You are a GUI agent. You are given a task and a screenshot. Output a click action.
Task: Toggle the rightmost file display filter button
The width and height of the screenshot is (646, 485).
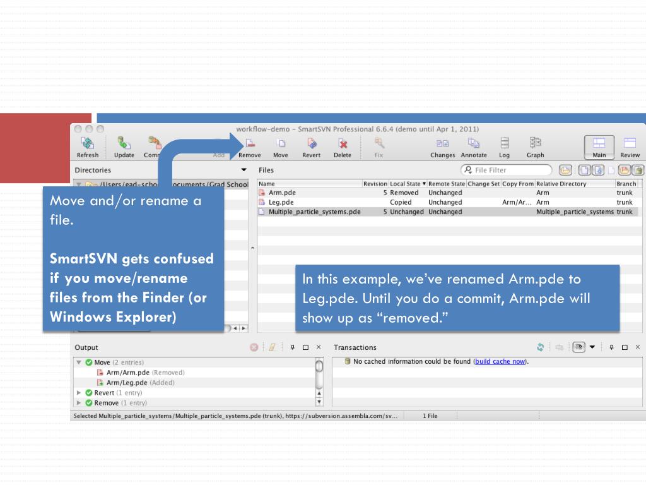click(637, 170)
